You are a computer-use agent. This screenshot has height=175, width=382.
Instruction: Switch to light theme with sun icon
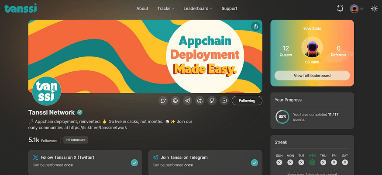pos(374,9)
